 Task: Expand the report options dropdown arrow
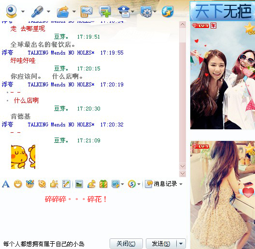(x=132, y=12)
